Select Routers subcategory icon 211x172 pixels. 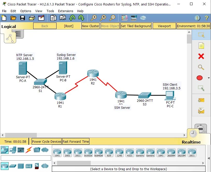(x=5, y=166)
